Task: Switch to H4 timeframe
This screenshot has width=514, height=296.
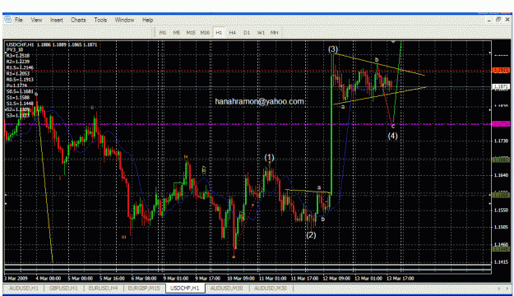Action: (x=233, y=33)
